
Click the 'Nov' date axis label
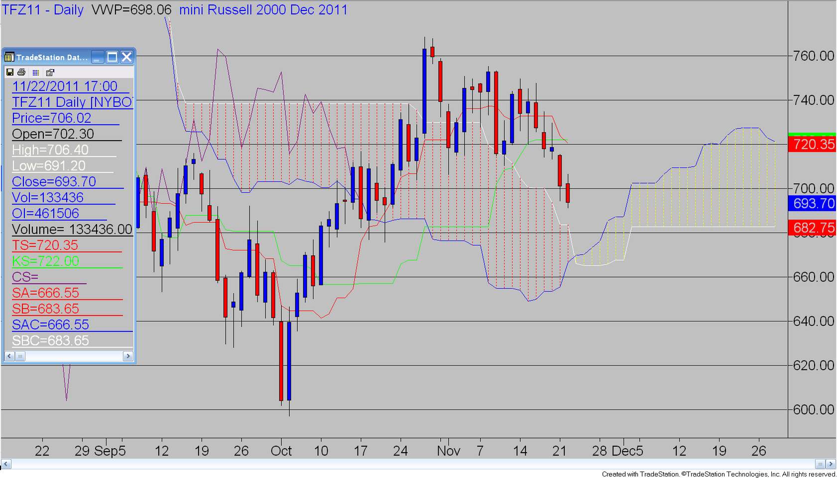449,451
